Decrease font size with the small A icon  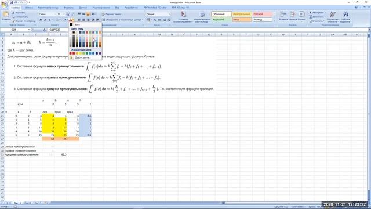(72, 14)
